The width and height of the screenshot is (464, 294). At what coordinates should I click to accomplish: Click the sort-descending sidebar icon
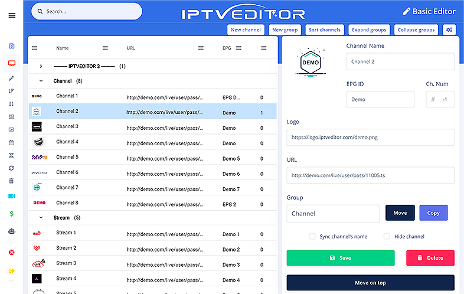pos(11,91)
